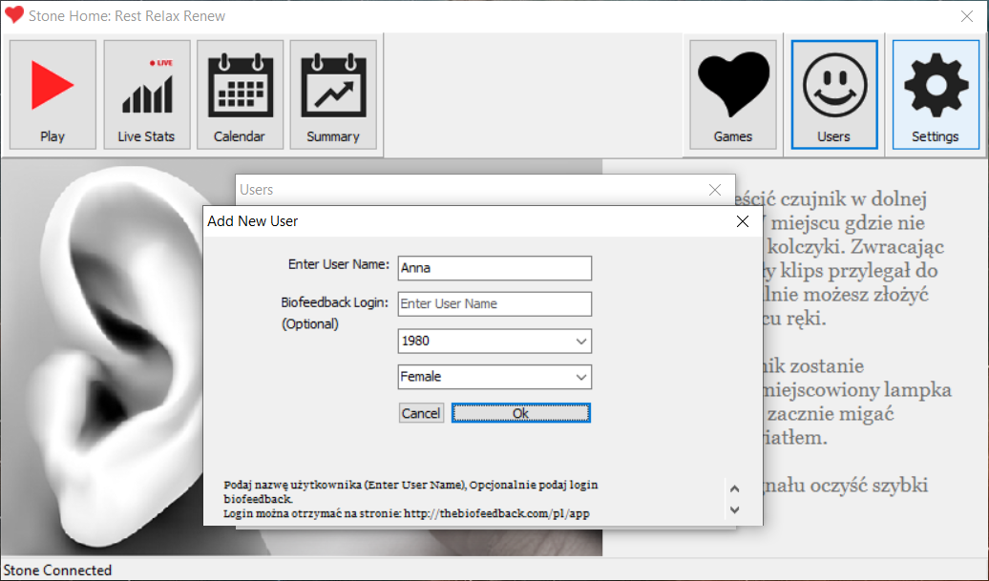Close the Add New User dialog
Screen dimensions: 989x581
point(743,221)
